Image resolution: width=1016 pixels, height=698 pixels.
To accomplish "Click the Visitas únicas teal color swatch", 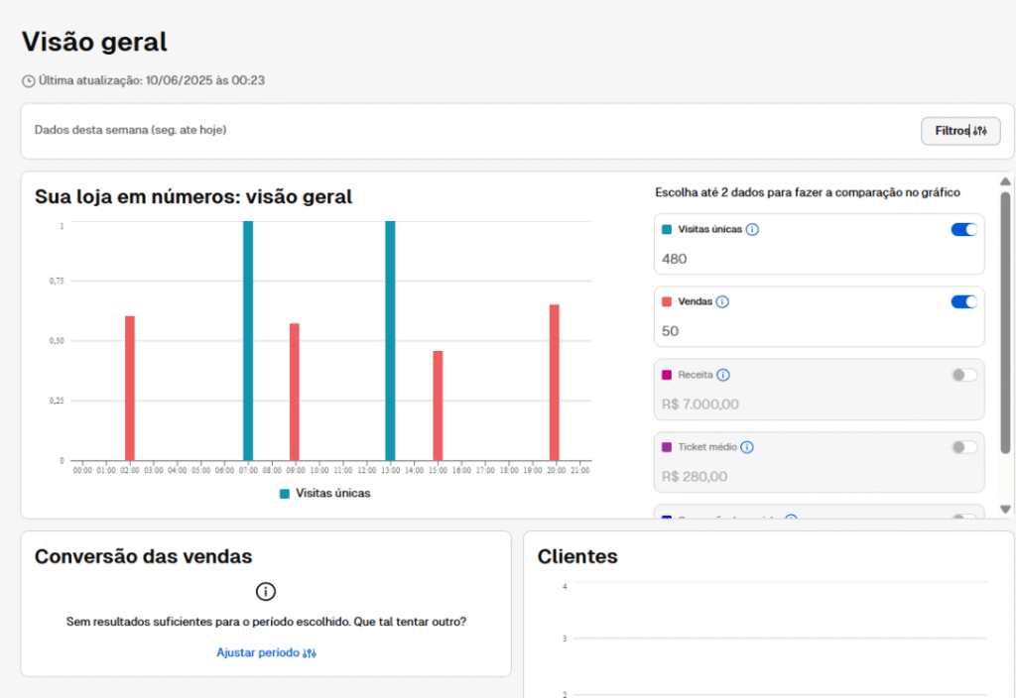I will tap(667, 230).
